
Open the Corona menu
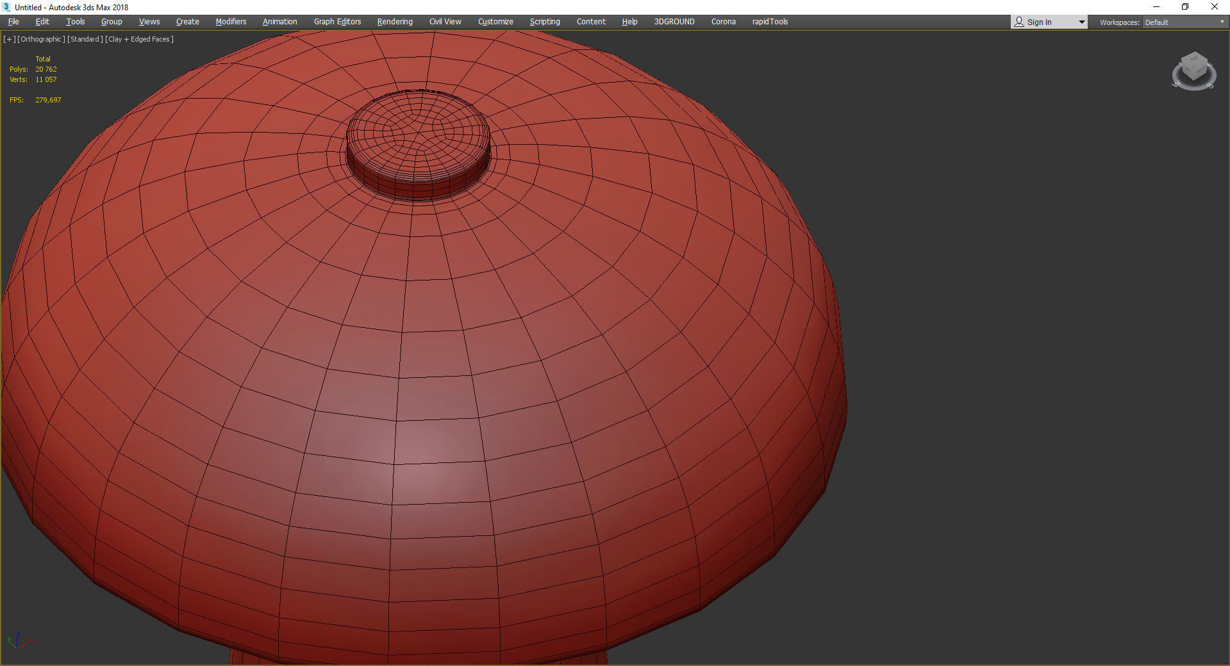pos(723,22)
